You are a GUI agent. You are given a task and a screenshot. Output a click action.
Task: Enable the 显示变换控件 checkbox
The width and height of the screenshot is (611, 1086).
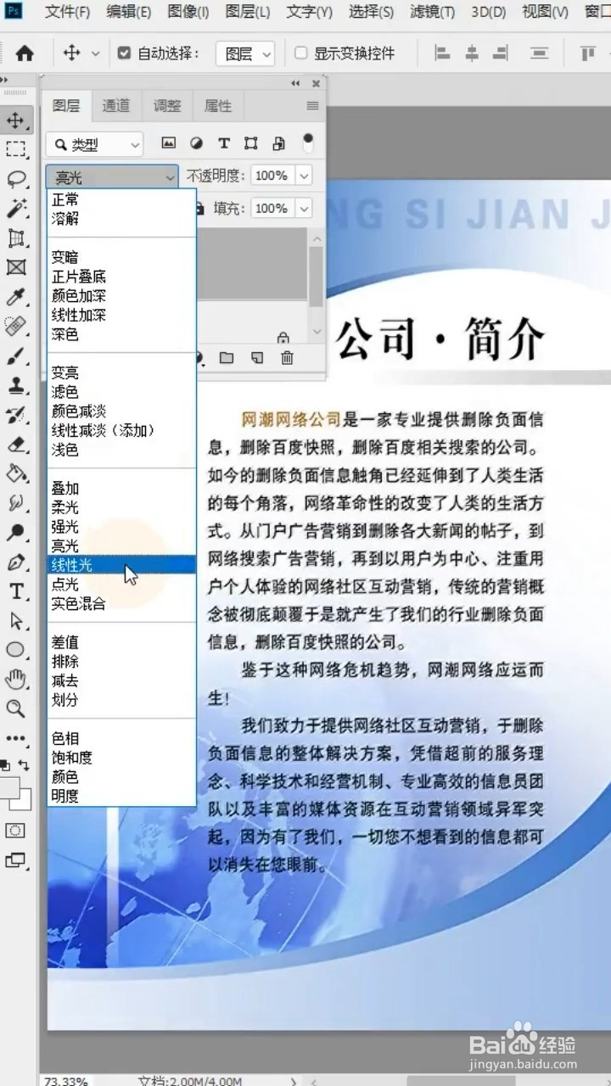coord(300,53)
